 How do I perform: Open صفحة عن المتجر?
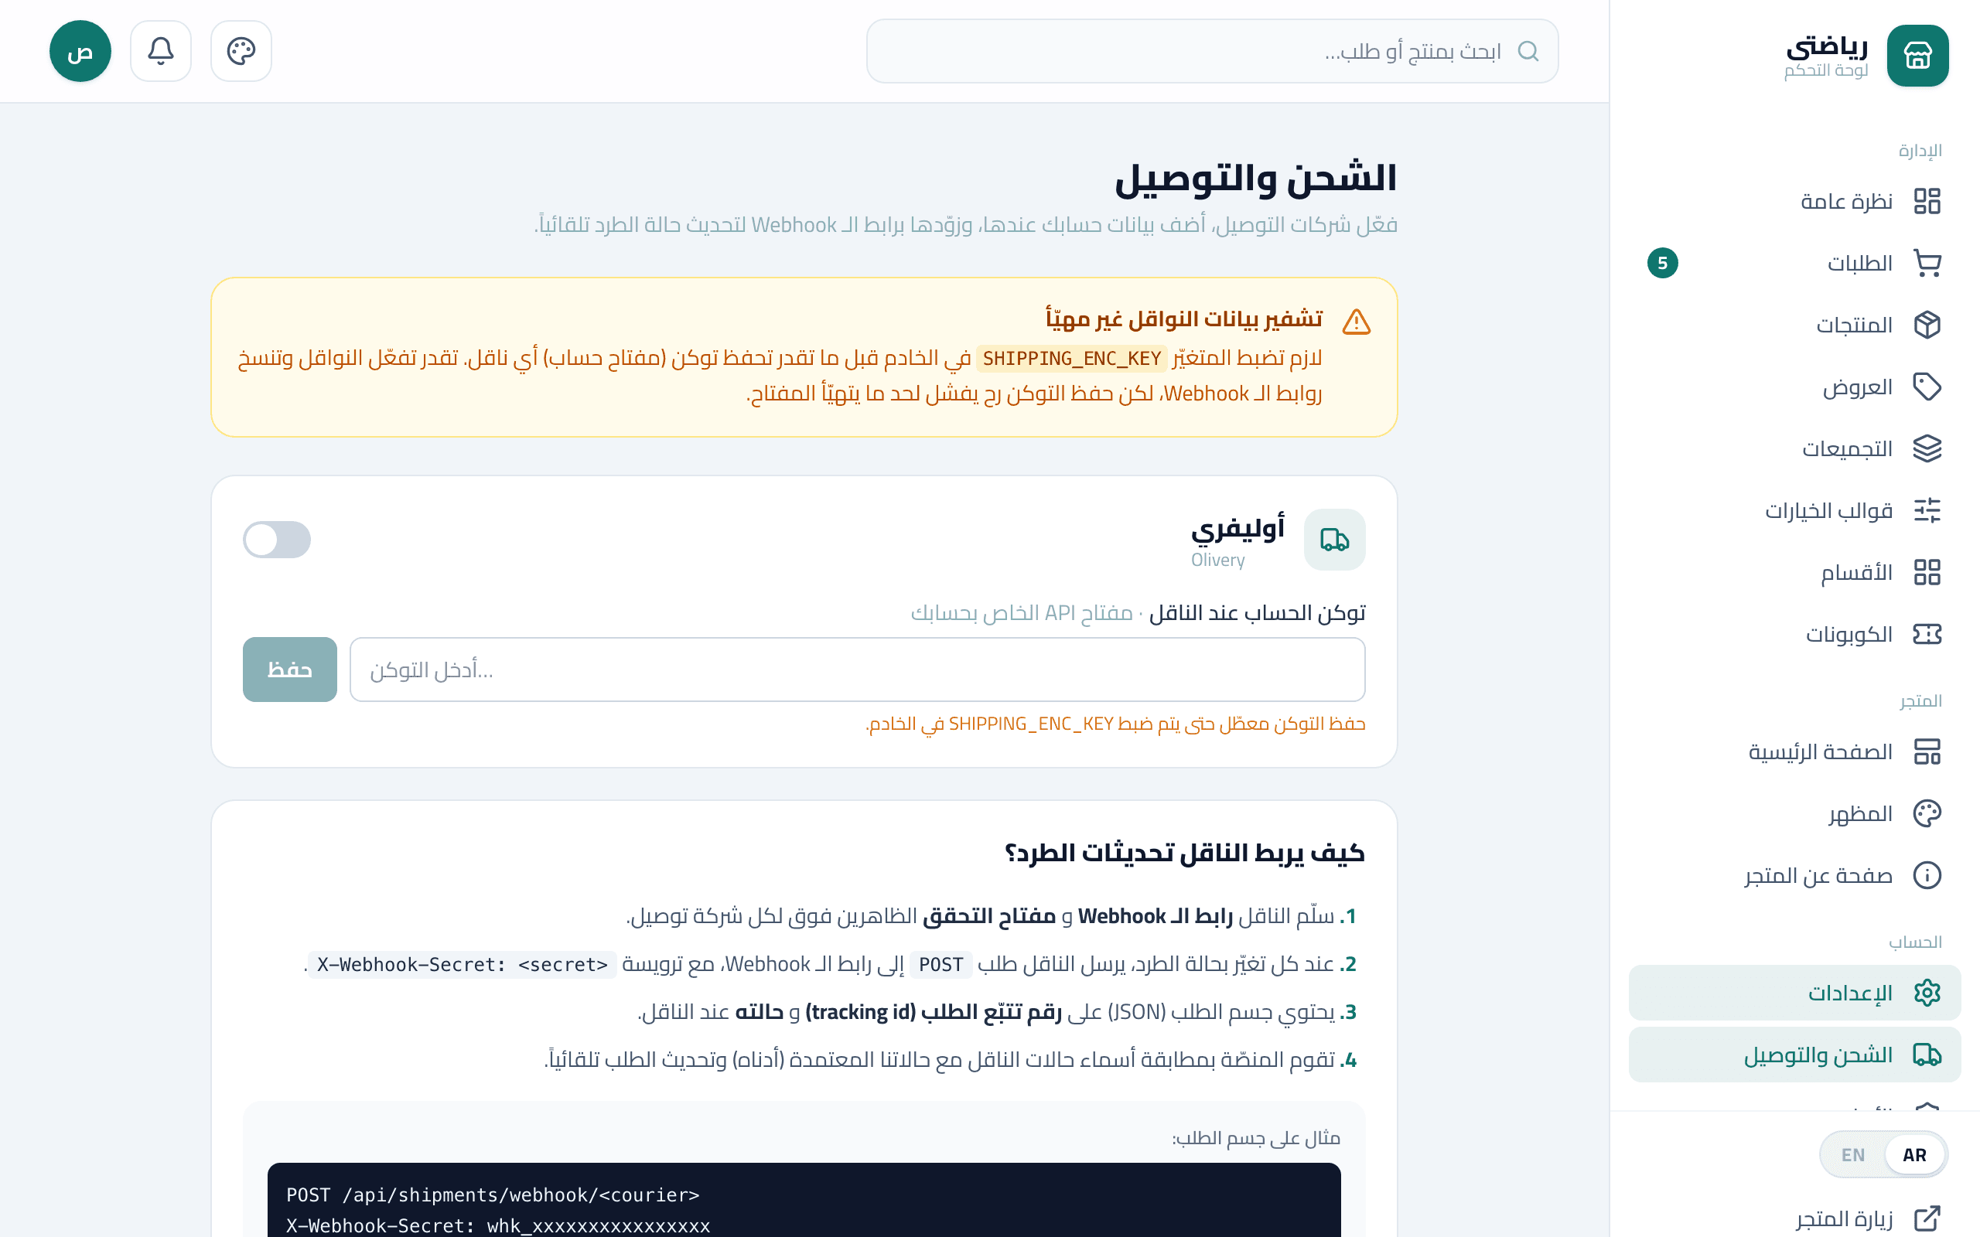(1794, 874)
